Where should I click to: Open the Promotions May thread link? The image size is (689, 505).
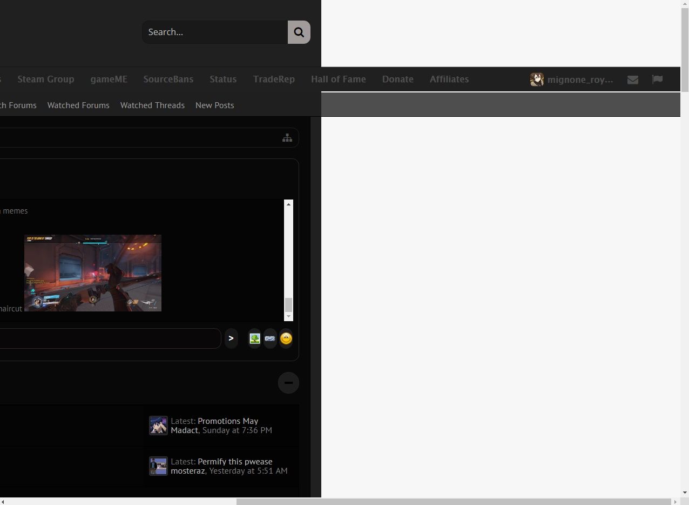228,421
